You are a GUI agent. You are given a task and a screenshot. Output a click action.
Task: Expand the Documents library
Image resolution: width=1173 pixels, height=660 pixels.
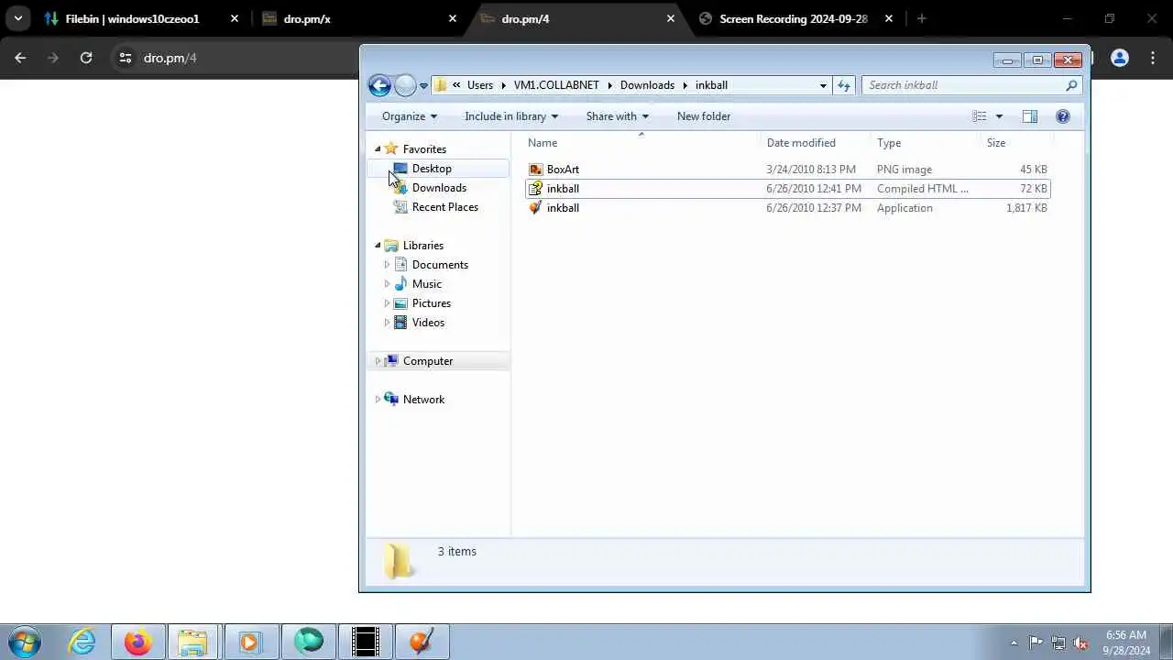tap(387, 265)
